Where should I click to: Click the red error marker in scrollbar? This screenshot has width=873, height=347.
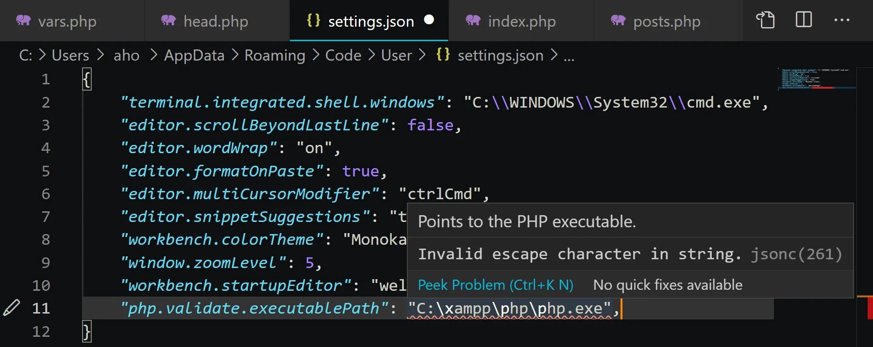click(x=870, y=308)
